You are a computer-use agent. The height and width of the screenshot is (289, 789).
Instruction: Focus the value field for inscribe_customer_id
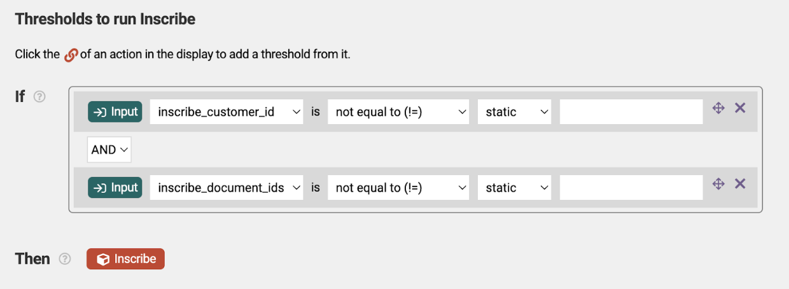pyautogui.click(x=631, y=111)
